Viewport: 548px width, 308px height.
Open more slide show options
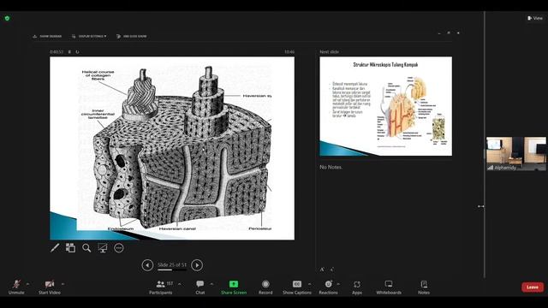pos(119,248)
